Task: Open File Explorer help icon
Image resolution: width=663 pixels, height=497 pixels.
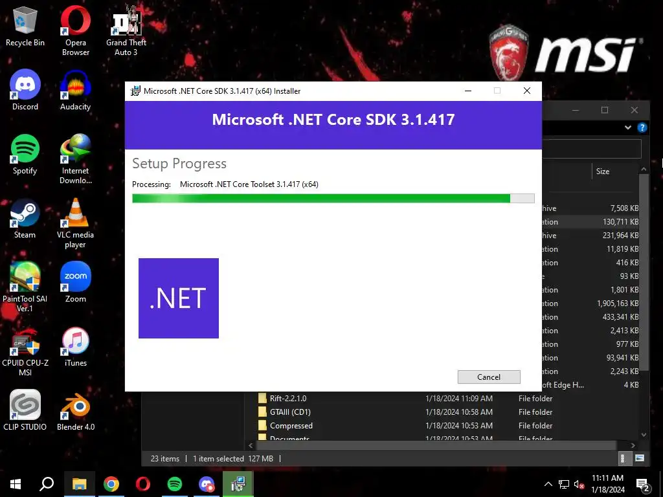Action: [x=642, y=127]
